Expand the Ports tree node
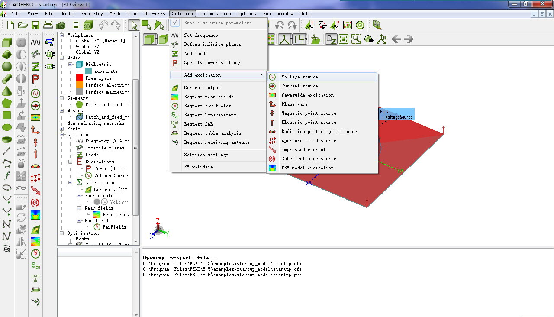Image resolution: width=554 pixels, height=317 pixels. click(62, 129)
